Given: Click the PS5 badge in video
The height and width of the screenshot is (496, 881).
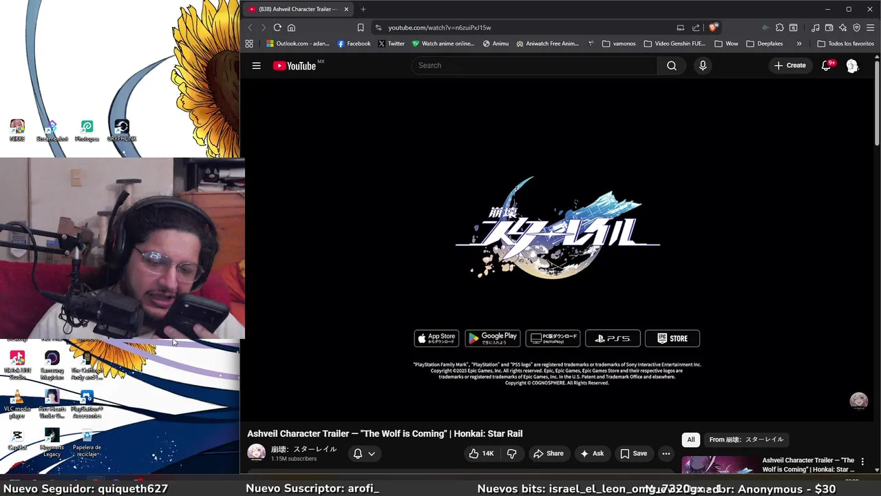Looking at the screenshot, I should (x=613, y=338).
